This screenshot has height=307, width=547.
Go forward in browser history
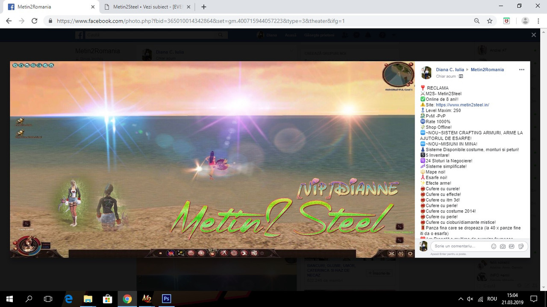point(21,21)
